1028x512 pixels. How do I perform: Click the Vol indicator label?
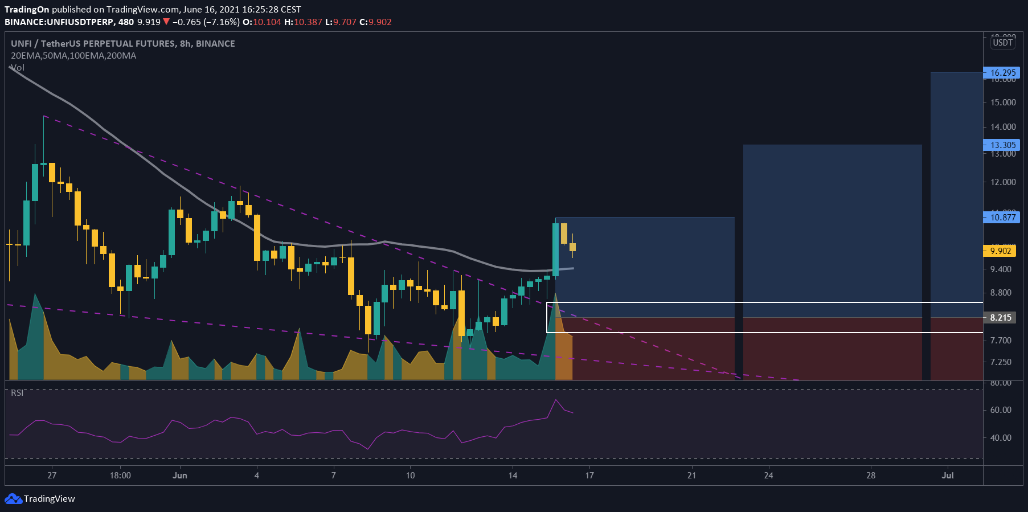pyautogui.click(x=18, y=68)
